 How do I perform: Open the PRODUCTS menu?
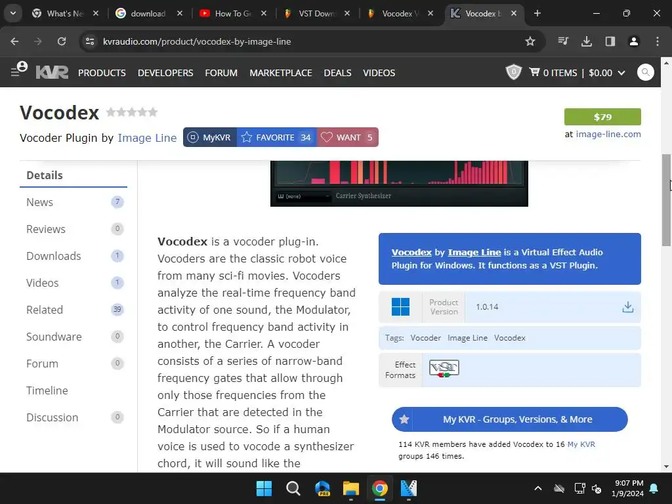102,73
